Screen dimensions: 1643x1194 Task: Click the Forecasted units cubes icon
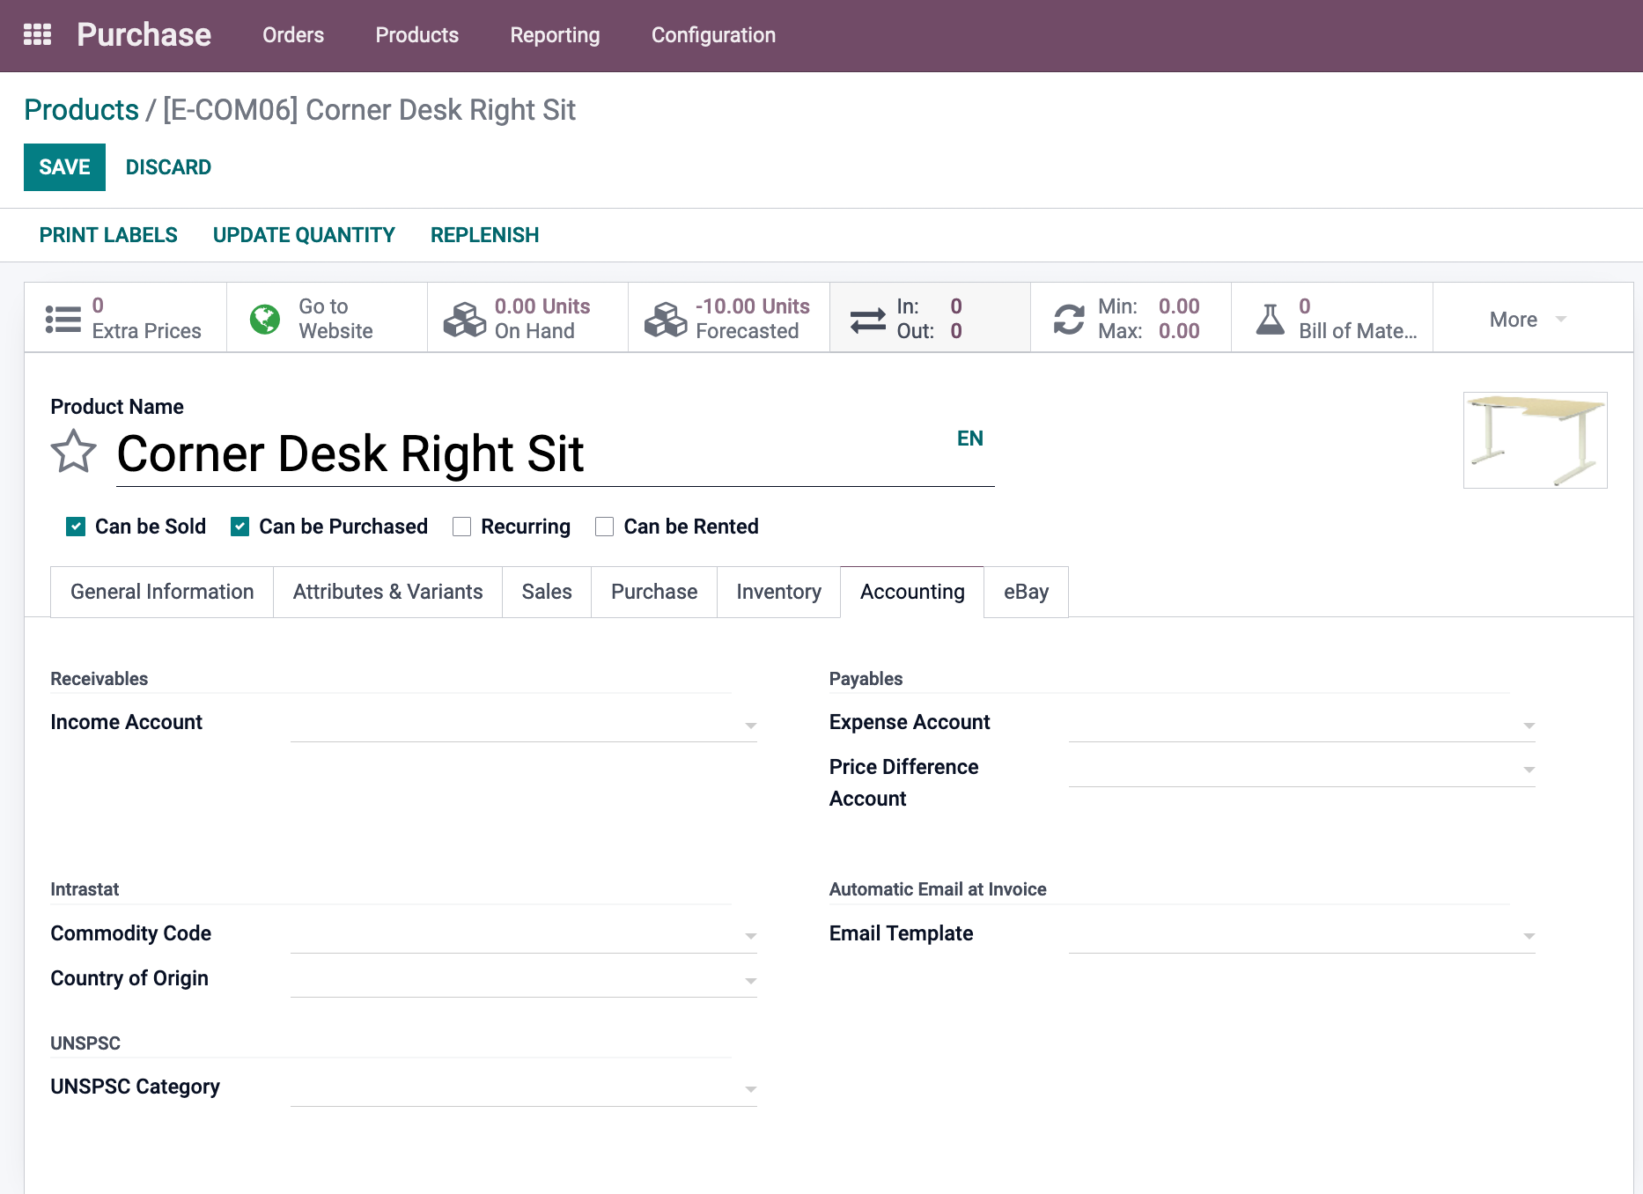665,319
